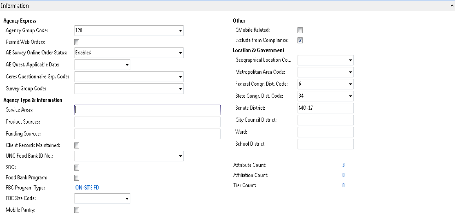Viewport: 455px width, 219px height.
Task: Expand AE Survey Online Order Status dropdown
Action: [180, 53]
